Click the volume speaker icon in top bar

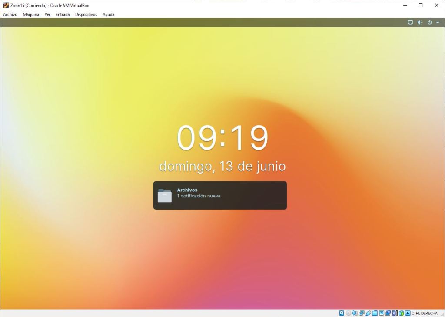pyautogui.click(x=420, y=23)
